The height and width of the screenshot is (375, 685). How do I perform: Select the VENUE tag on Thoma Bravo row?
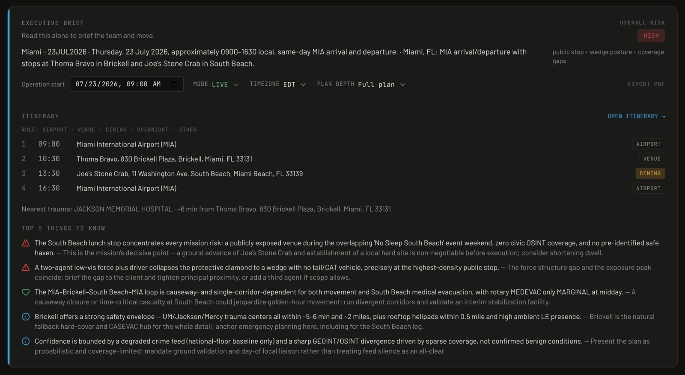(652, 159)
